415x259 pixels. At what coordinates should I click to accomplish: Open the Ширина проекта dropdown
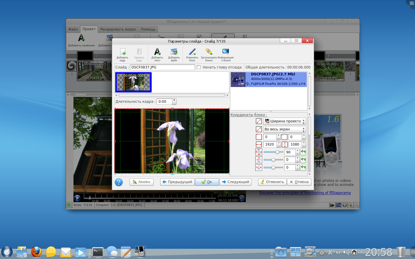pyautogui.click(x=284, y=121)
